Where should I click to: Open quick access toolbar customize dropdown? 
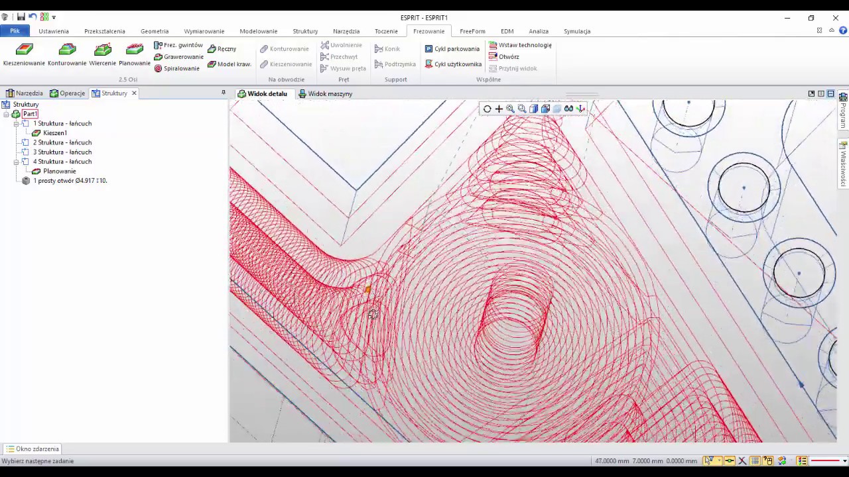[x=54, y=17]
